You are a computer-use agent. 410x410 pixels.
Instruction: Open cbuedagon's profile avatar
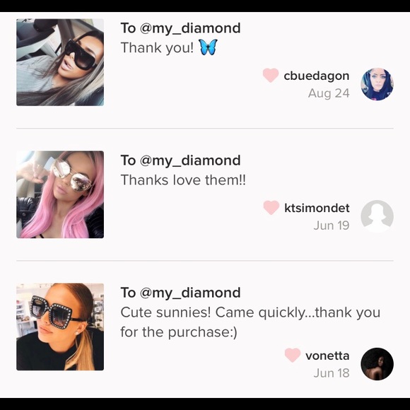pos(377,84)
